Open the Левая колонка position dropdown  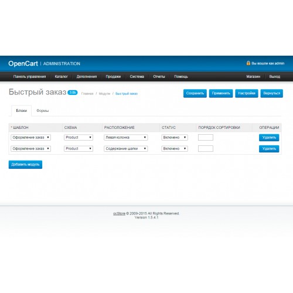coord(126,137)
